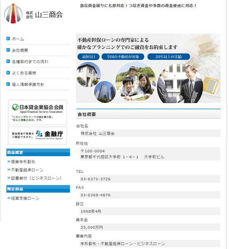Click the businessmen handshake photo in banner
Screen dimensions: 229x249
[x=180, y=84]
